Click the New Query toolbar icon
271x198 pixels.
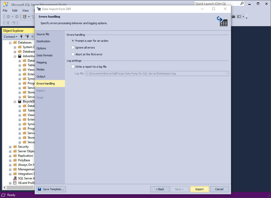pyautogui.click(x=25, y=17)
